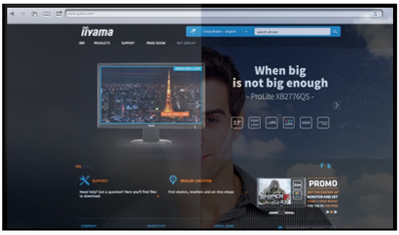Click the promo arrows navigation control
399x235 pixels.
point(332,212)
